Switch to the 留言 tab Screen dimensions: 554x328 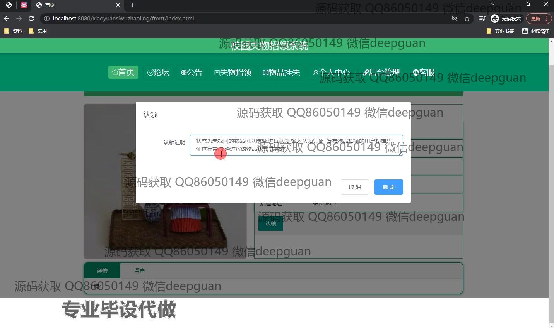pos(139,270)
